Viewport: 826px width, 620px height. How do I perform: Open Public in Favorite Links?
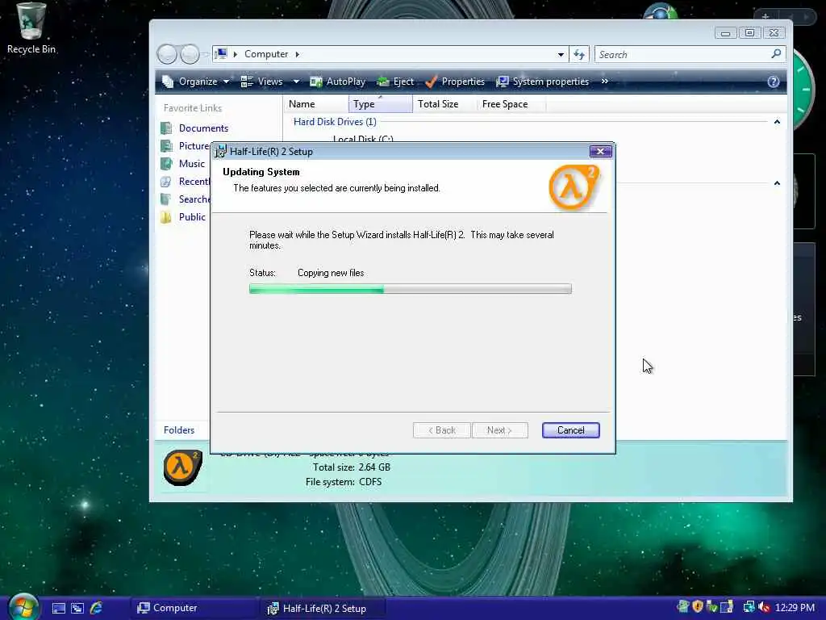[x=192, y=216]
